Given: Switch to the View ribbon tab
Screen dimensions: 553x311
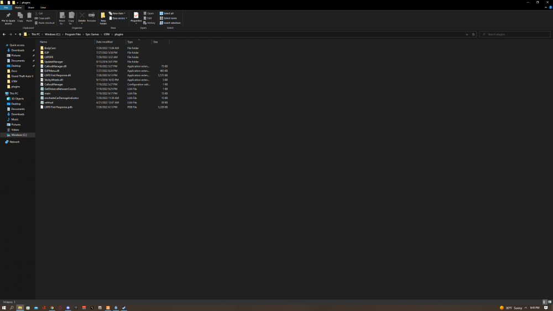Looking at the screenshot, I should [43, 7].
